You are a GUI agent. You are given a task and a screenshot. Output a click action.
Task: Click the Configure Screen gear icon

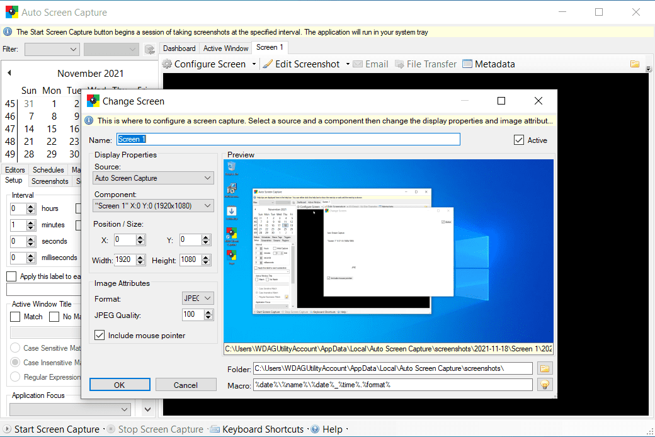pyautogui.click(x=167, y=64)
